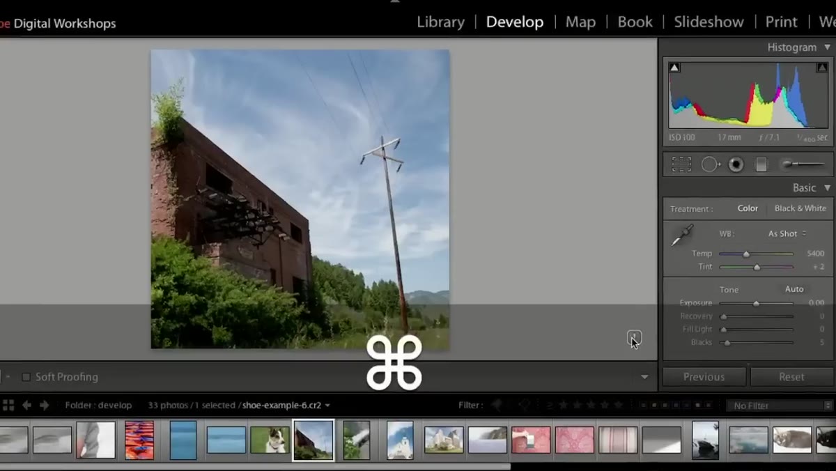Toggle shadow clipping indicator in histogram
The height and width of the screenshot is (471, 836).
674,68
